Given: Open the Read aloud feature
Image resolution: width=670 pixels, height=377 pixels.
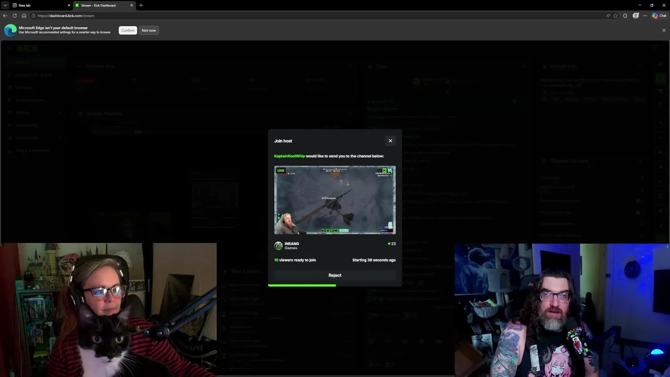Looking at the screenshot, I should 608,16.
